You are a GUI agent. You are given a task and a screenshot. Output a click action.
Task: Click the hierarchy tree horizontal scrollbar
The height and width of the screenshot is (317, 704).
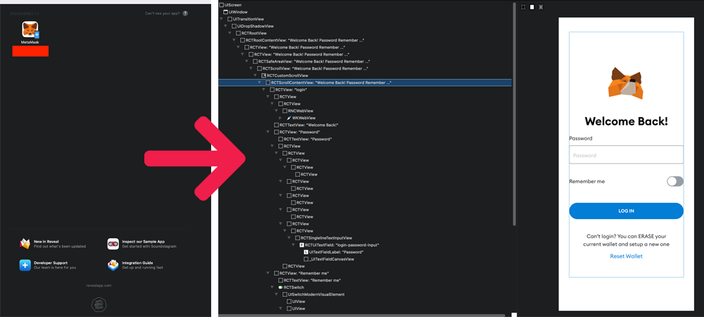[361, 315]
